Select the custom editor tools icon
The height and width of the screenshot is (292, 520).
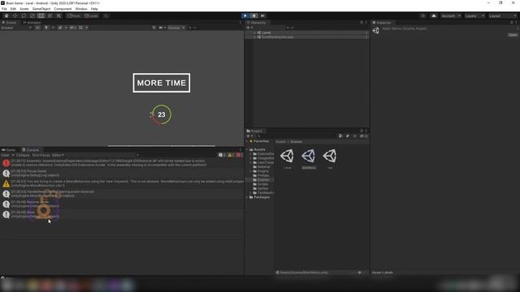58,15
